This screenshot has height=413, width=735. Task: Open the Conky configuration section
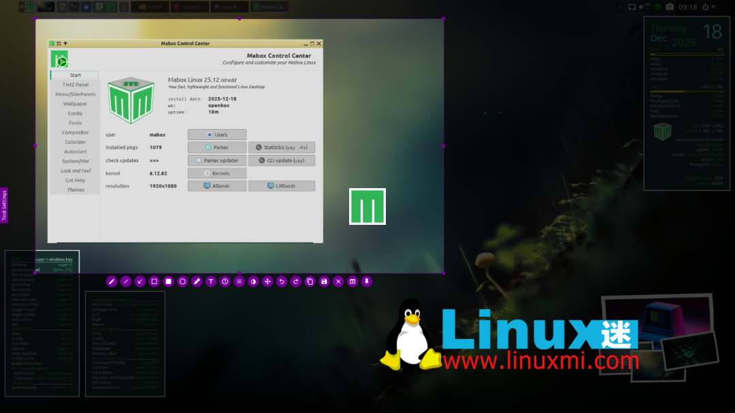coord(74,113)
